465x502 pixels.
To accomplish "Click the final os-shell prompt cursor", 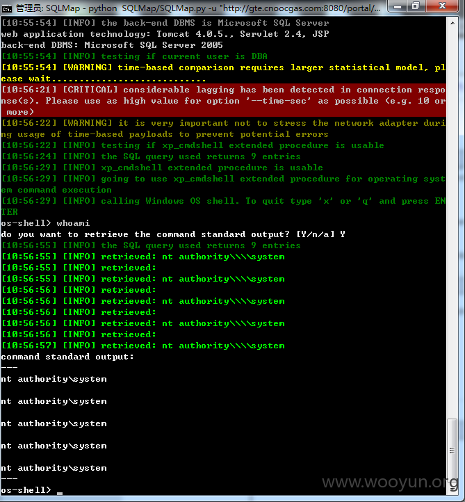I will click(x=60, y=493).
